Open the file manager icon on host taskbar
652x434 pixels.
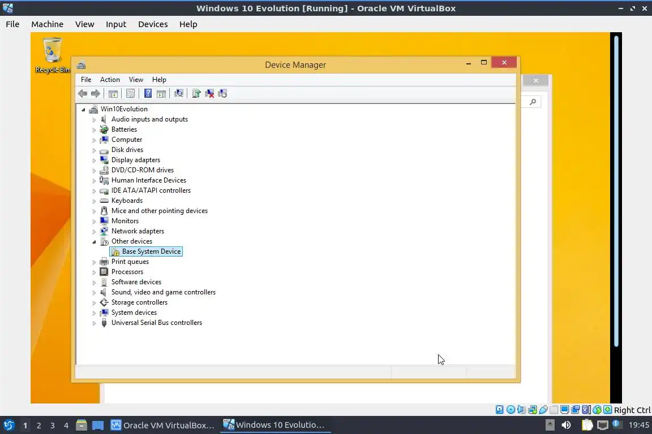point(81,426)
